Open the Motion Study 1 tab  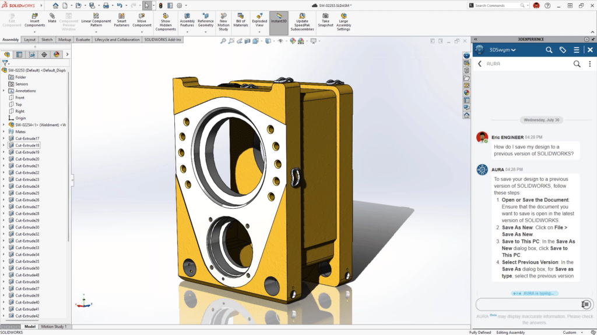click(53, 326)
